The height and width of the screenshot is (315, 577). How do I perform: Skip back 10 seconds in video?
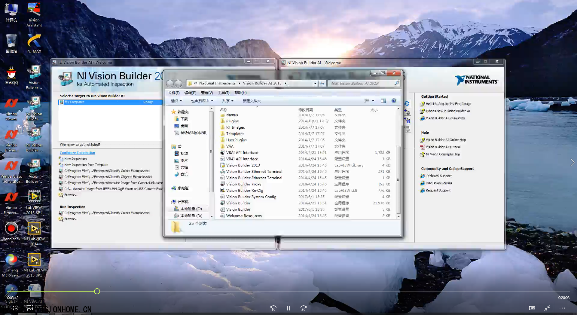point(273,308)
